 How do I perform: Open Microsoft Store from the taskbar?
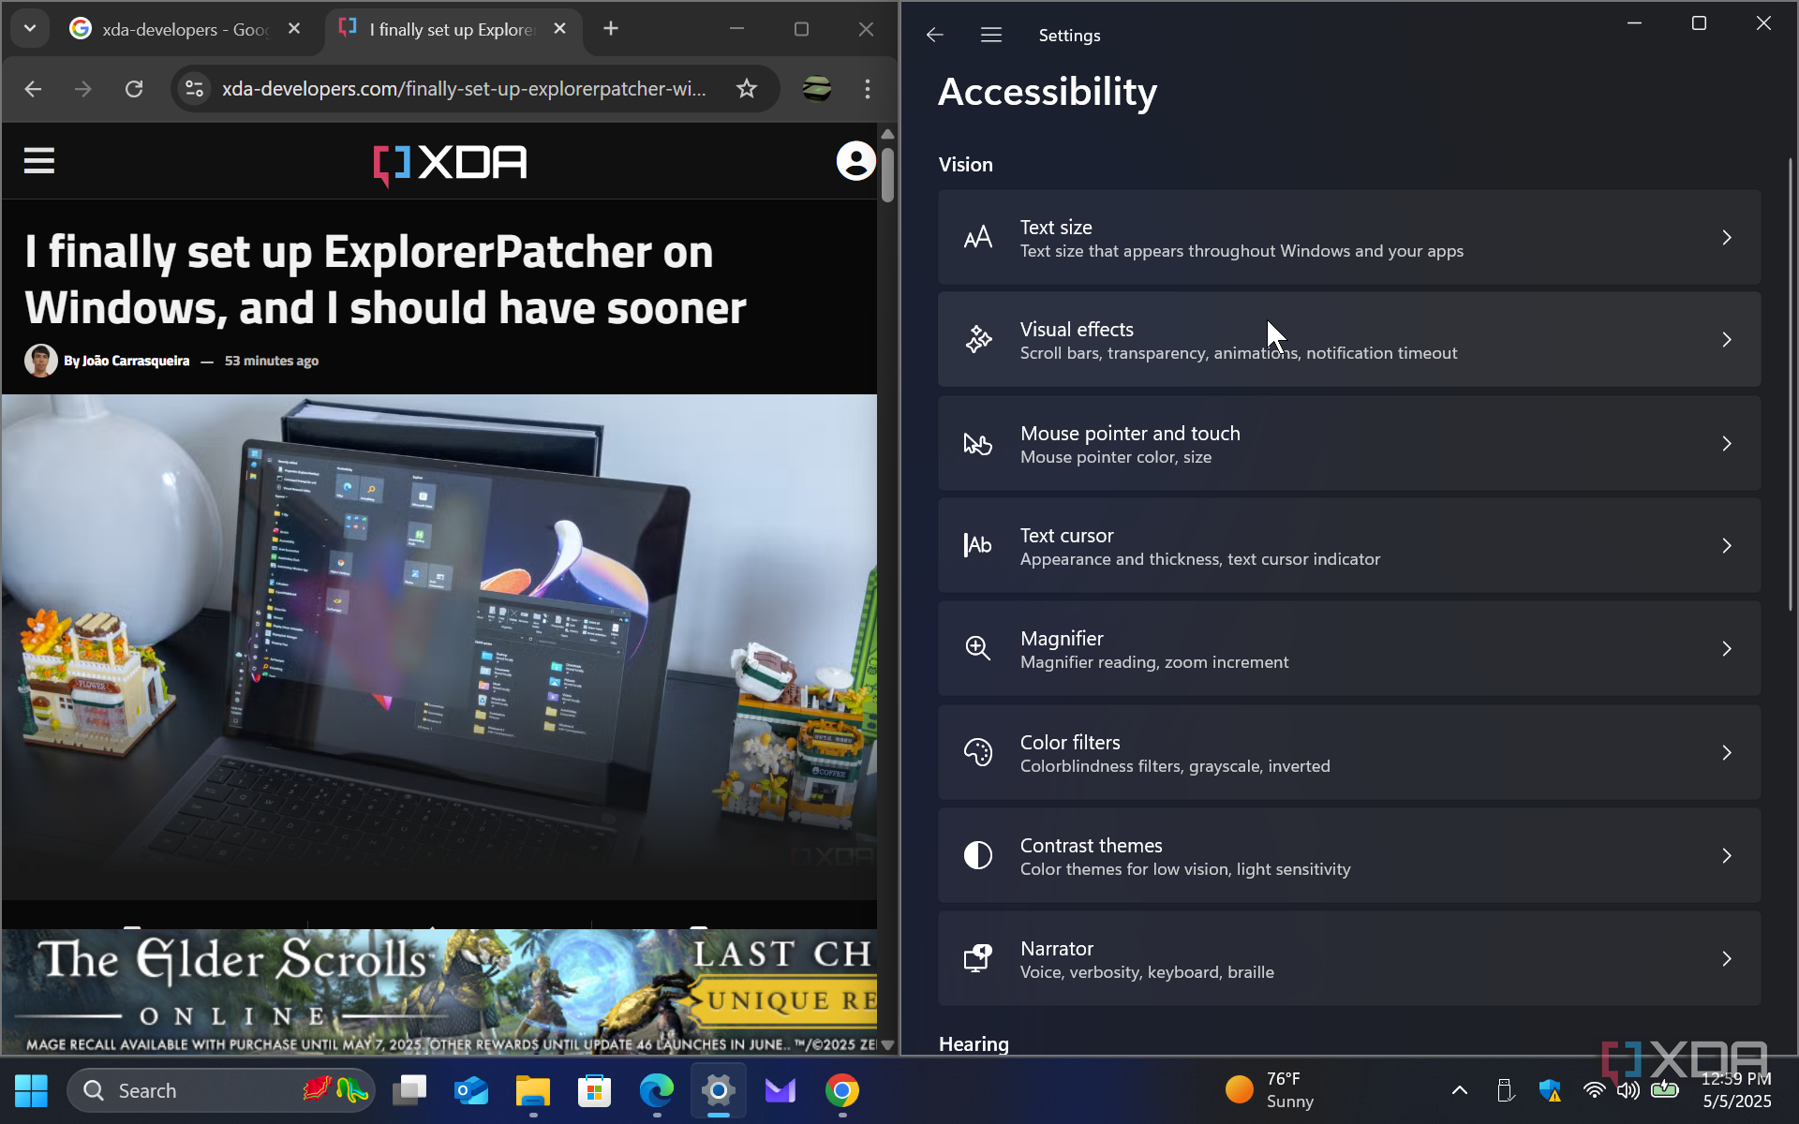point(595,1090)
